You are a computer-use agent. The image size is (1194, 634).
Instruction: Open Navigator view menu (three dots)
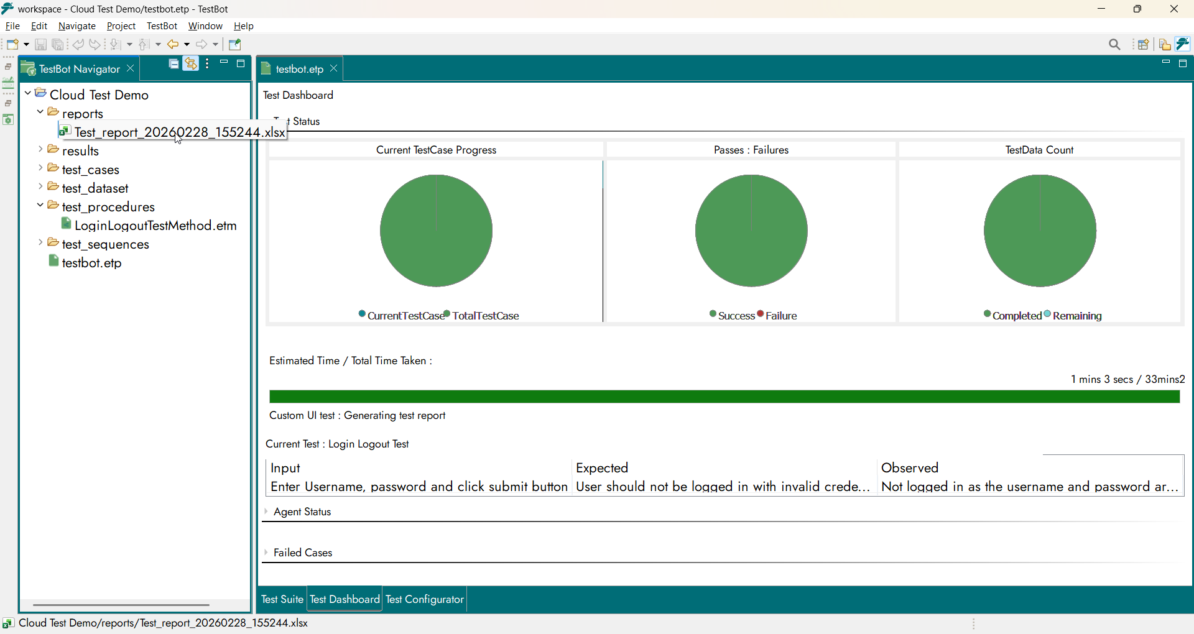[208, 64]
